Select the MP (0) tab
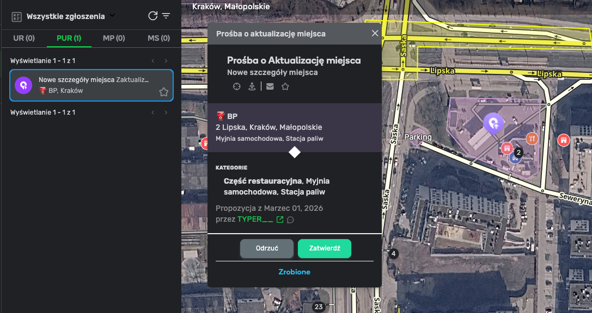The image size is (592, 313). pos(114,38)
